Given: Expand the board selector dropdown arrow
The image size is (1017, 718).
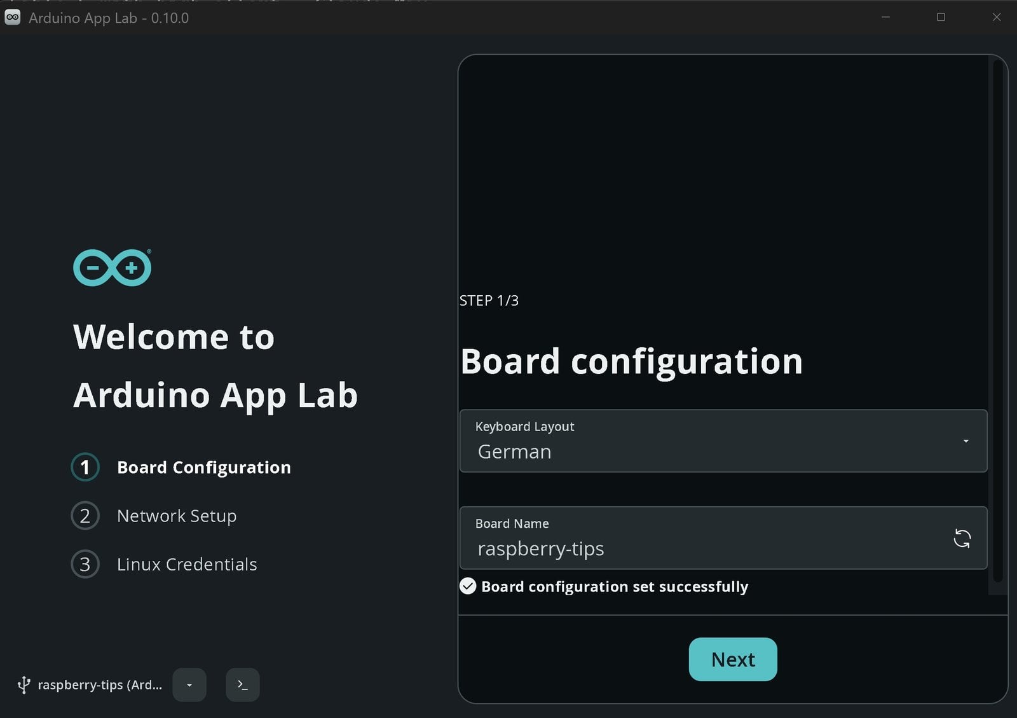Looking at the screenshot, I should coord(189,685).
